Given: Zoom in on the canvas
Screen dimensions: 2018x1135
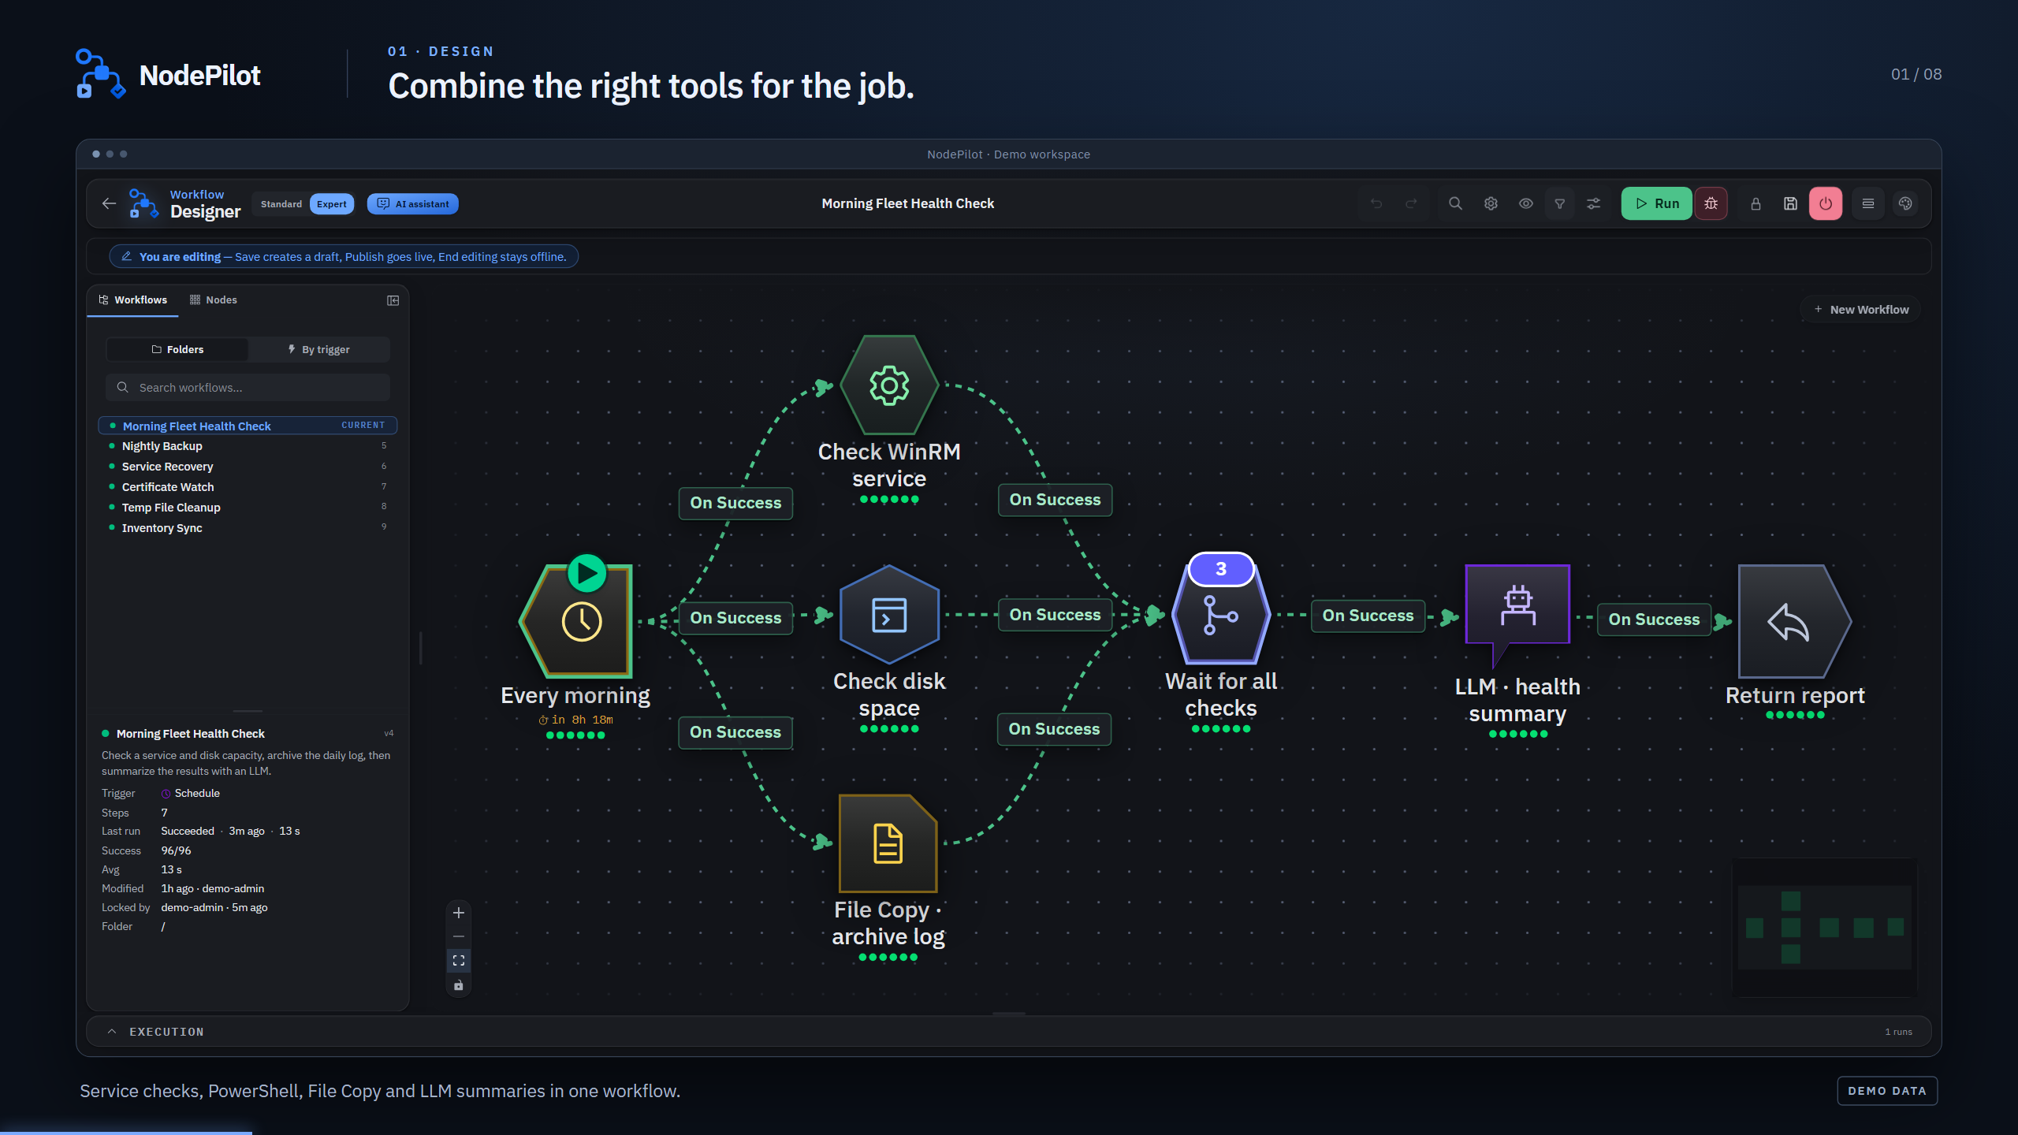Looking at the screenshot, I should 459,913.
